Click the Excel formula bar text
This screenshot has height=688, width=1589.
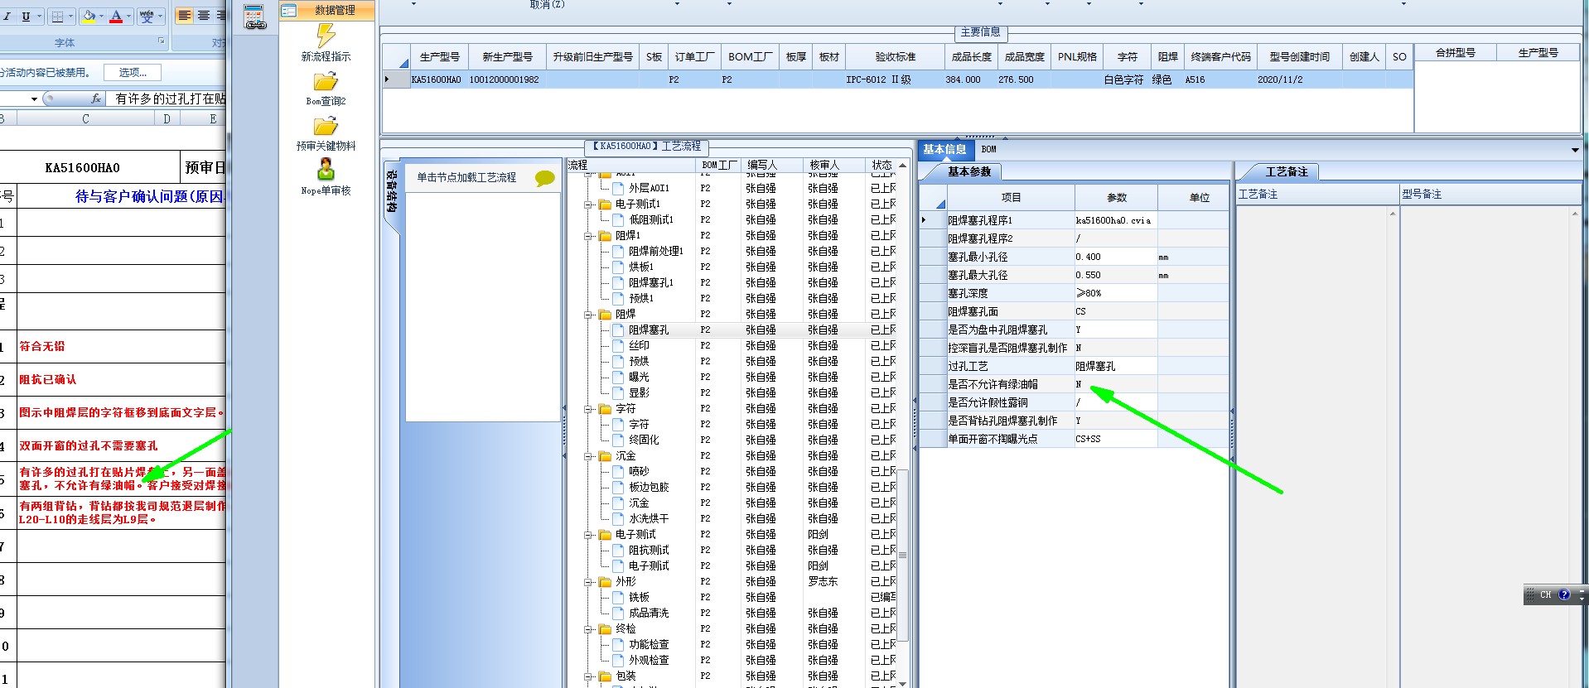click(169, 99)
